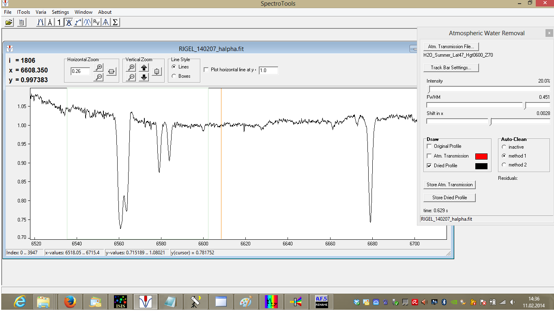The width and height of the screenshot is (554, 311).
Task: Click the shift plot up arrow
Action: pyautogui.click(x=144, y=67)
